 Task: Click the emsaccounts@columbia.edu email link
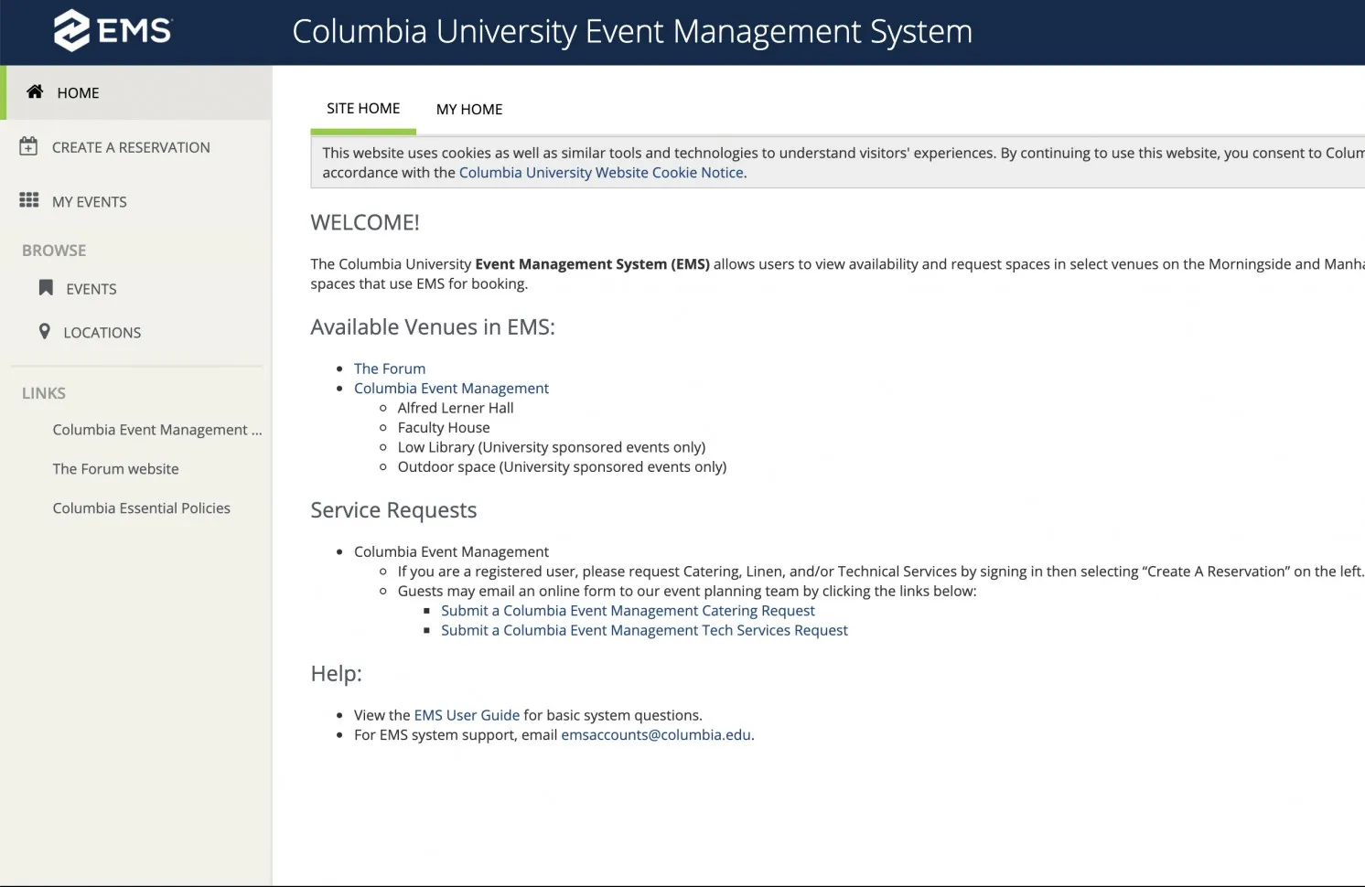656,735
